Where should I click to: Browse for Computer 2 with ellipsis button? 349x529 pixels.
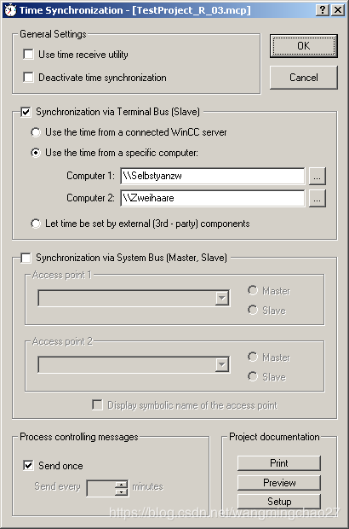pos(317,198)
